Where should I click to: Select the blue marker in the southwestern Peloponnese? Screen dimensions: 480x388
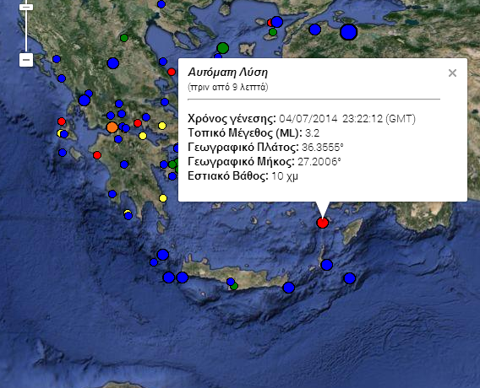point(112,194)
